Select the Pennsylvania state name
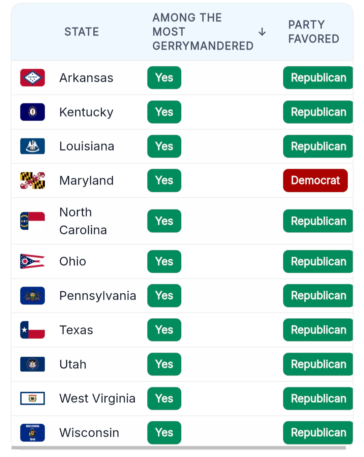 [x=98, y=296]
